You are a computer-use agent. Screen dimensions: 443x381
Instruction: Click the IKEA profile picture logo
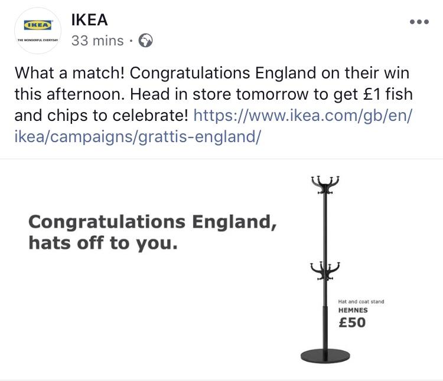(38, 31)
